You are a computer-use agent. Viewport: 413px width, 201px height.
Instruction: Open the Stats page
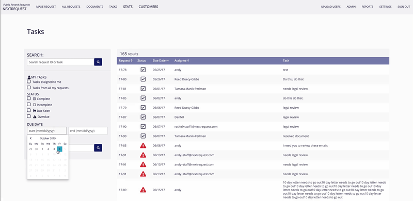pyautogui.click(x=128, y=7)
